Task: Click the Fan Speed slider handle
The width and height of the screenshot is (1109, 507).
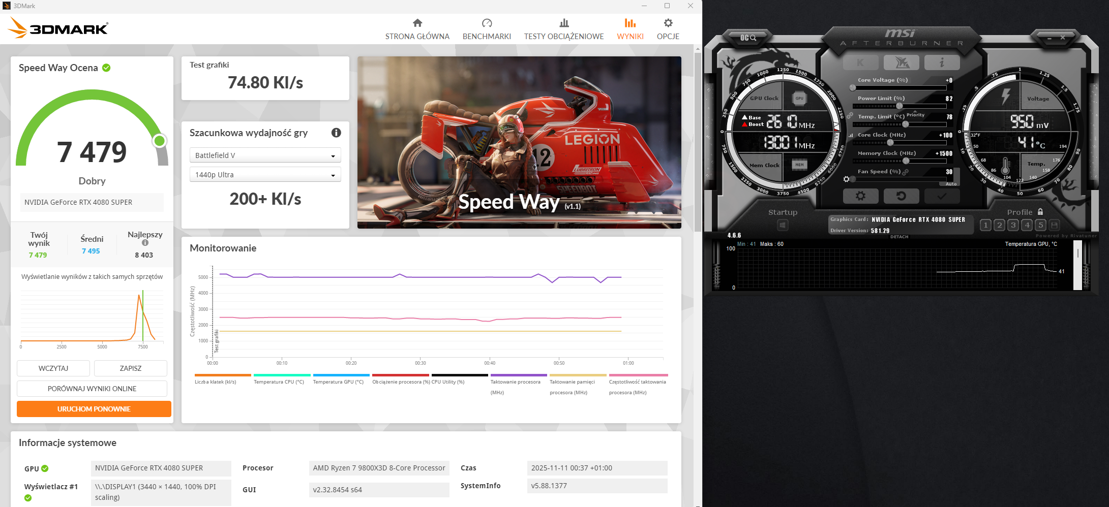Action: [x=853, y=179]
